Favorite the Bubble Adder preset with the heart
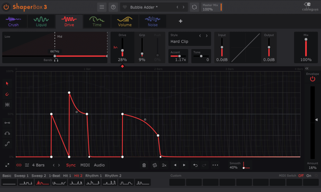321x192 pixels. (125, 7)
